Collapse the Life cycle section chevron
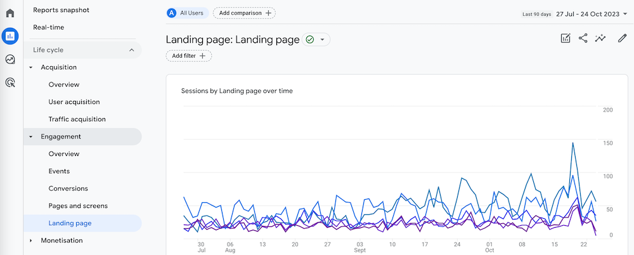 pyautogui.click(x=131, y=50)
